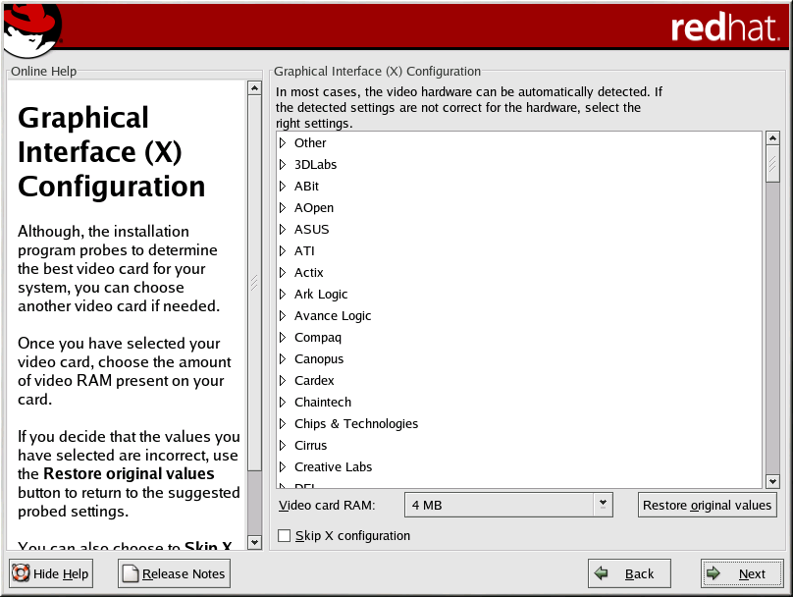Expand the Ark Logic vendor group
The image size is (793, 597).
pos(283,295)
